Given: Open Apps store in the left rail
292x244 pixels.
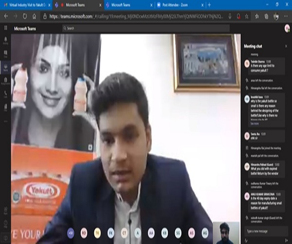Looking at the screenshot, I should (5, 211).
